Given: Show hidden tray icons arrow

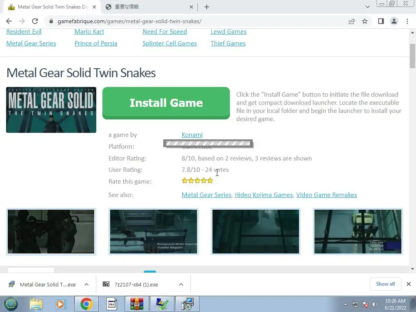Looking at the screenshot, I should pyautogui.click(x=345, y=305).
